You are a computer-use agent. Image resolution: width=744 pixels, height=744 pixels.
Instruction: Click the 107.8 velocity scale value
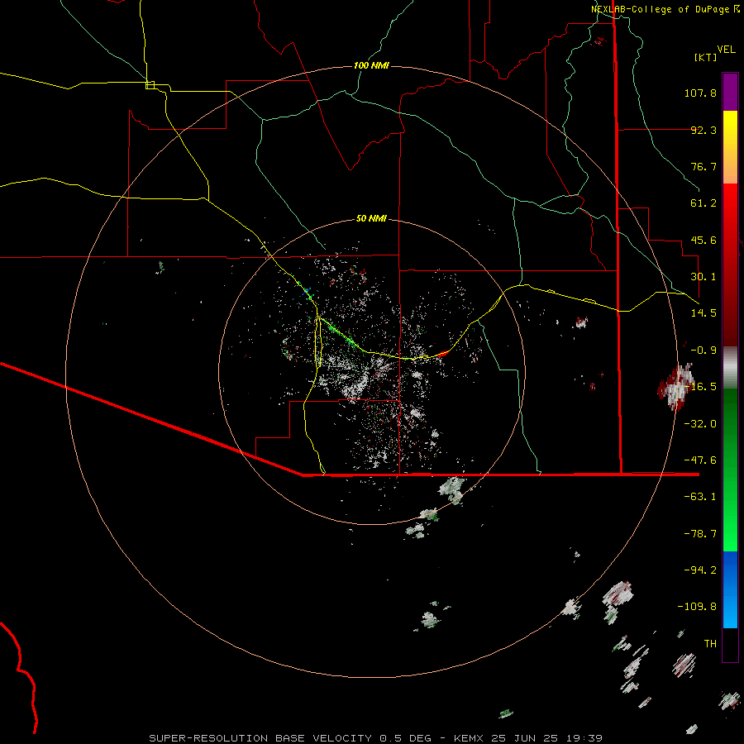click(x=700, y=93)
